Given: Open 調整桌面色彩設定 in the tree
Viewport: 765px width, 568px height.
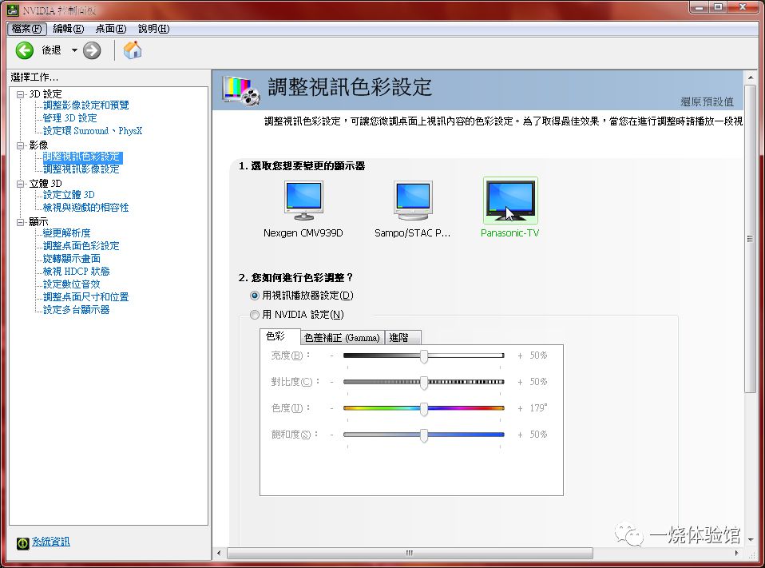Looking at the screenshot, I should (81, 246).
